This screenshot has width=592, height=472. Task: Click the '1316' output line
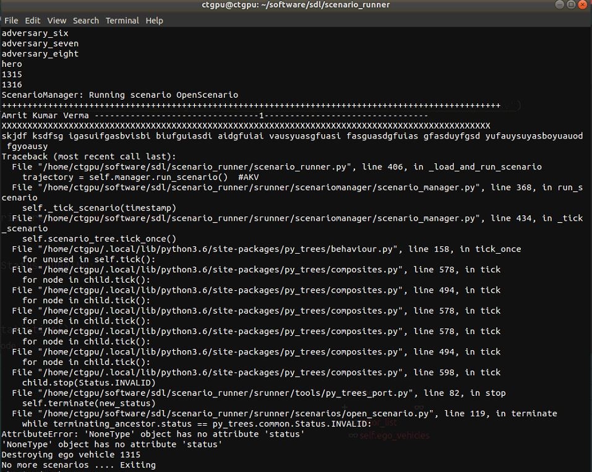pos(12,85)
